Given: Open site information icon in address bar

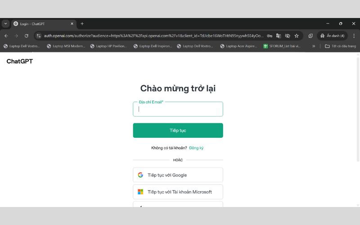Looking at the screenshot, I should click(x=39, y=36).
